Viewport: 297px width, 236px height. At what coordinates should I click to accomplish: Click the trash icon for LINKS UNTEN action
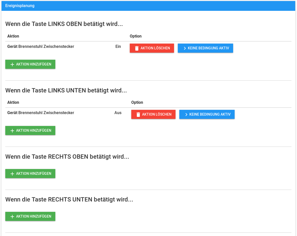(138, 115)
